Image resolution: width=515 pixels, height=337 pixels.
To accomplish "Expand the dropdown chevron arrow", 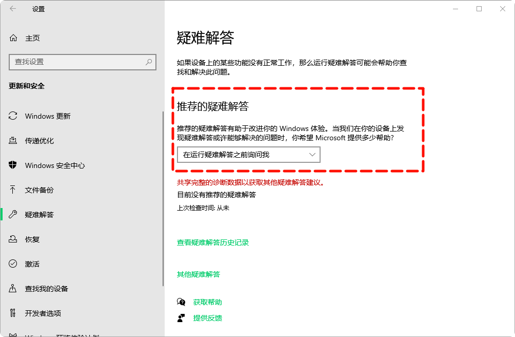I will point(312,155).
